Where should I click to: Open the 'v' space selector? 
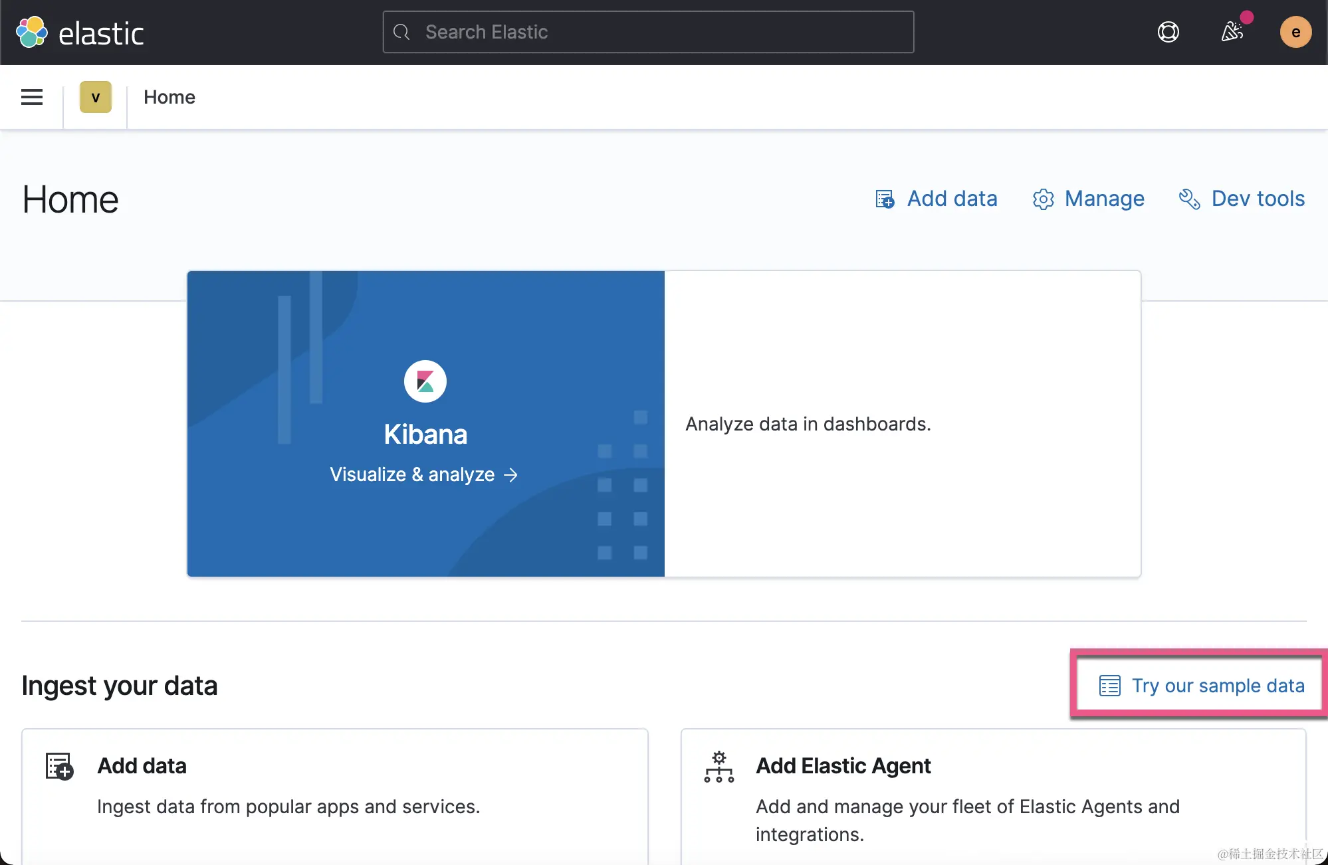95,97
